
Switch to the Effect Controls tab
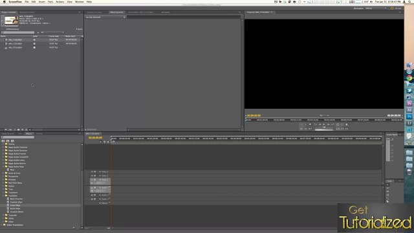(x=116, y=12)
